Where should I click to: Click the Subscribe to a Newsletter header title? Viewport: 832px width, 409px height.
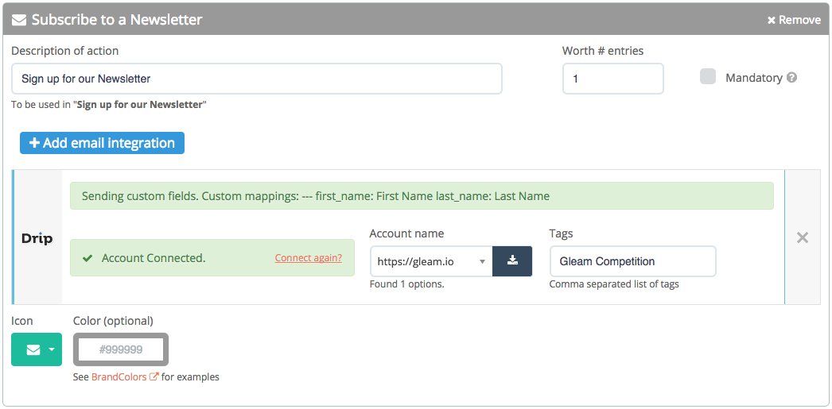pyautogui.click(x=117, y=20)
